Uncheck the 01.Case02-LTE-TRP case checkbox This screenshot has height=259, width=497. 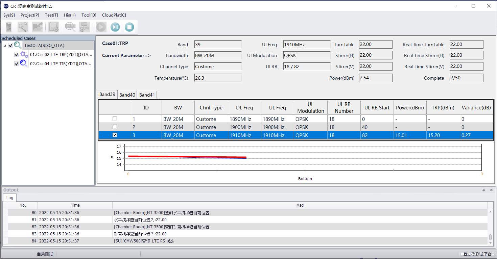click(17, 55)
